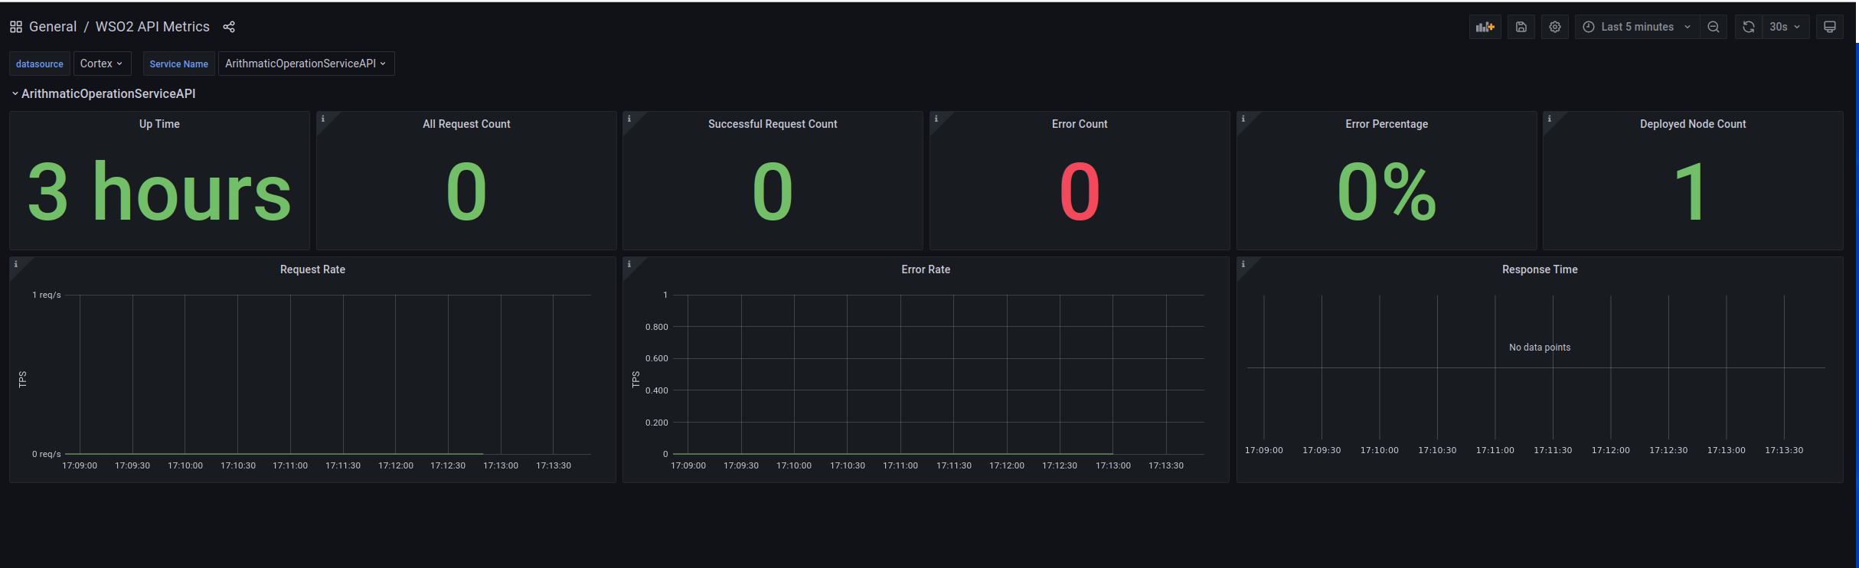Open the Last 5 minutes time picker
Image resolution: width=1859 pixels, height=568 pixels.
(x=1637, y=27)
